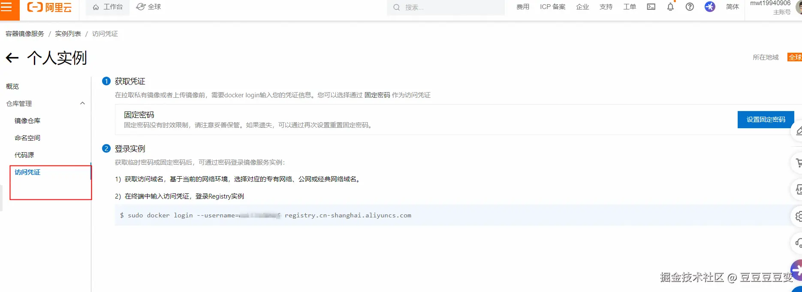Click the floating shopping cart icon
The height and width of the screenshot is (292, 802).
click(798, 163)
